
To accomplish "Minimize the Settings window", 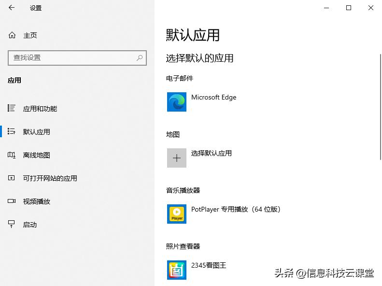I will coord(326,8).
